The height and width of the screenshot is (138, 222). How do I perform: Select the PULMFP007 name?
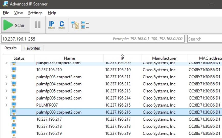(x=47, y=105)
